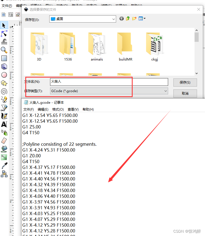
Task: Select the Bezier pen tool
Action: pyautogui.click(x=4, y=108)
